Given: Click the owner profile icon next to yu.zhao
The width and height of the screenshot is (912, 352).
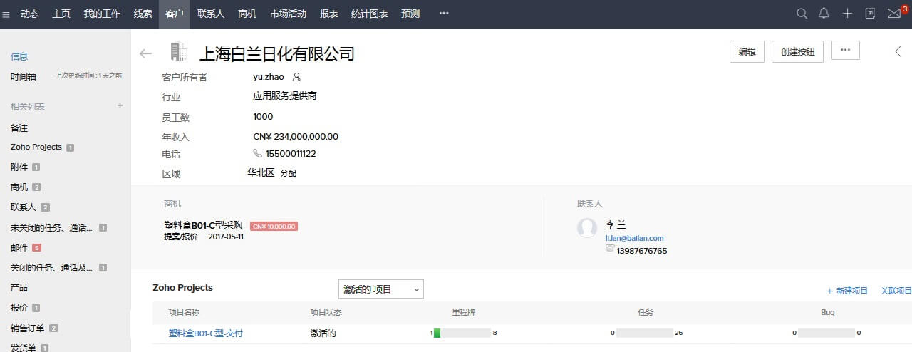Looking at the screenshot, I should [297, 77].
